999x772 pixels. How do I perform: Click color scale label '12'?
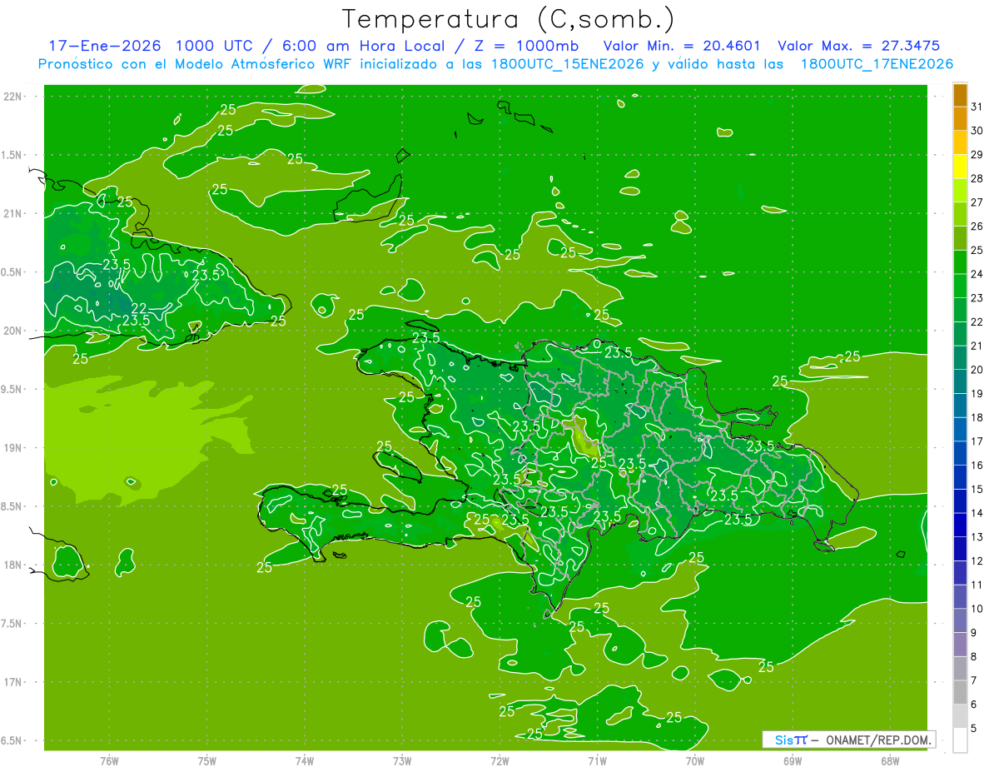point(977,561)
